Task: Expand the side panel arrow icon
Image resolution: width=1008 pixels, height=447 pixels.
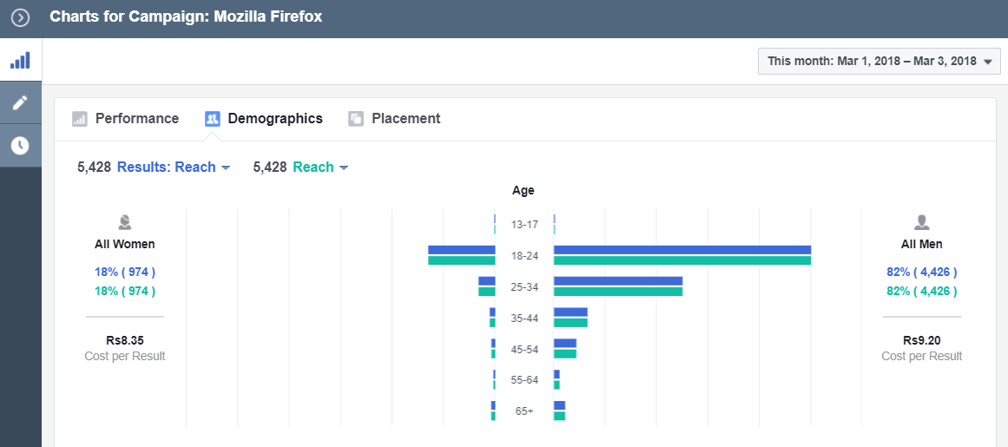Action: point(20,17)
